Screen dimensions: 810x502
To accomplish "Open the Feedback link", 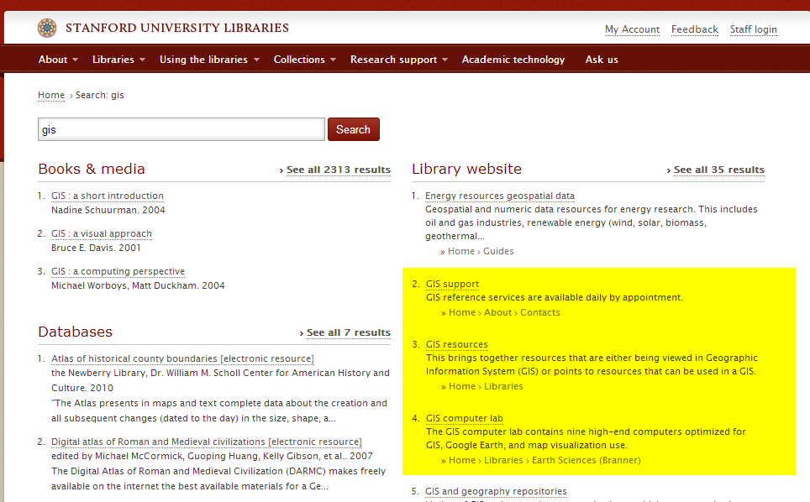I will coord(695,29).
